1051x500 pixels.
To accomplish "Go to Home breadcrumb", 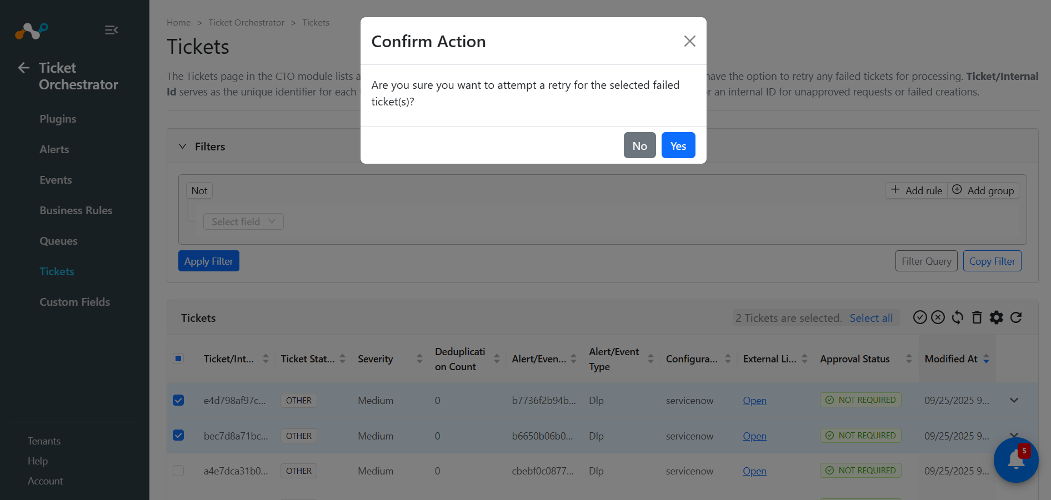I will point(178,23).
